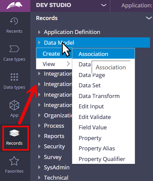This screenshot has width=153, height=181.
Task: Expand the Technical category arrow
Action: pos(39,178)
